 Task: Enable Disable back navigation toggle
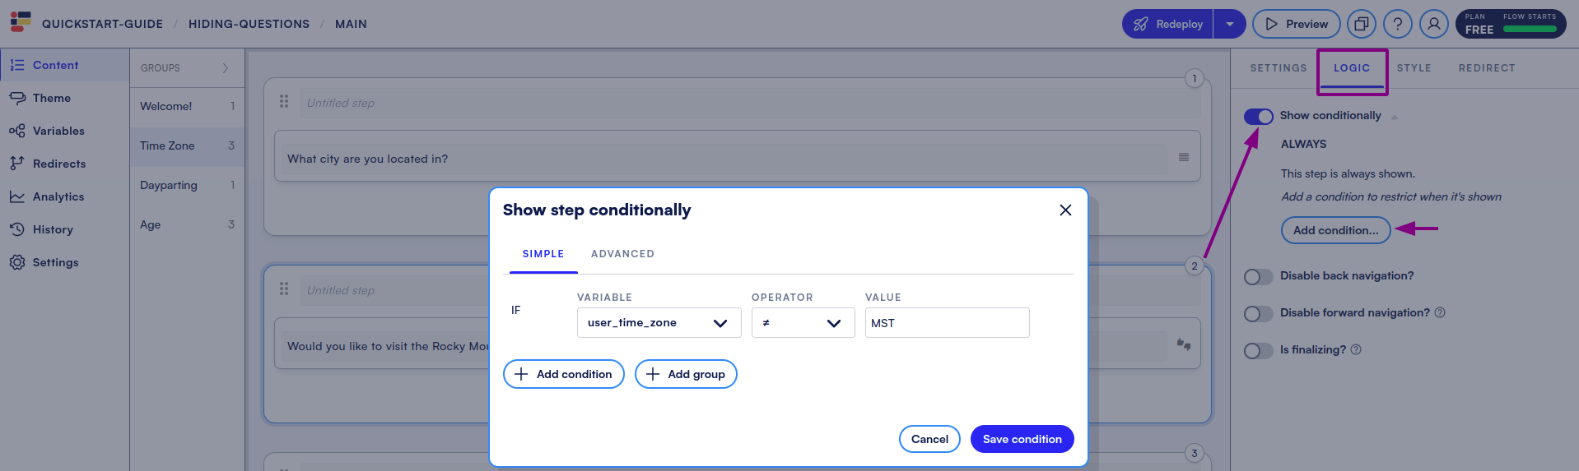(x=1258, y=277)
